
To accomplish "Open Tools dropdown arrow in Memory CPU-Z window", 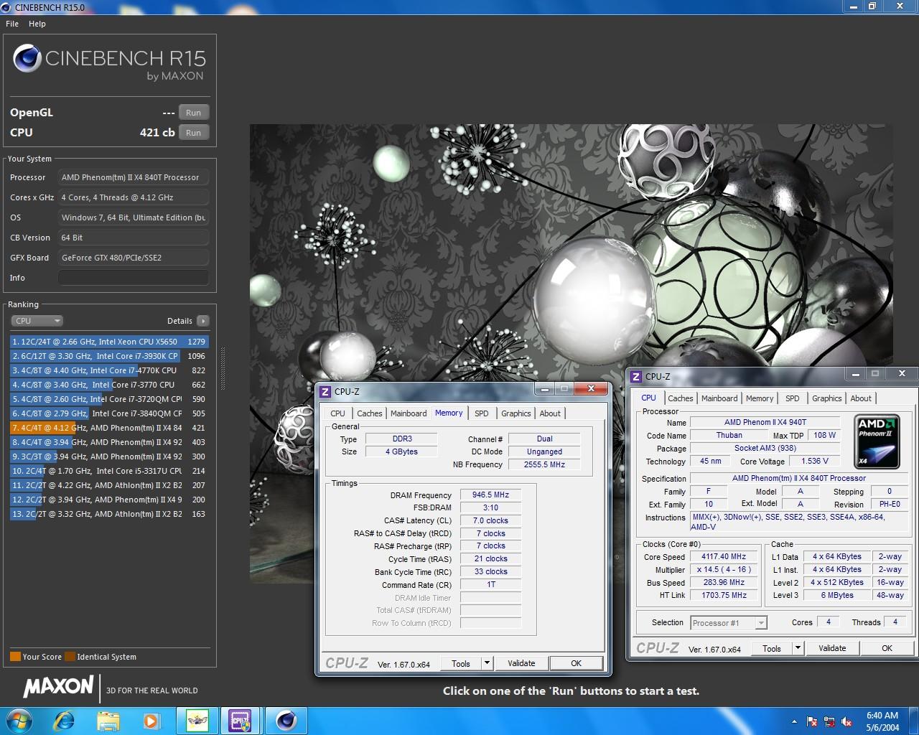I will click(x=487, y=663).
